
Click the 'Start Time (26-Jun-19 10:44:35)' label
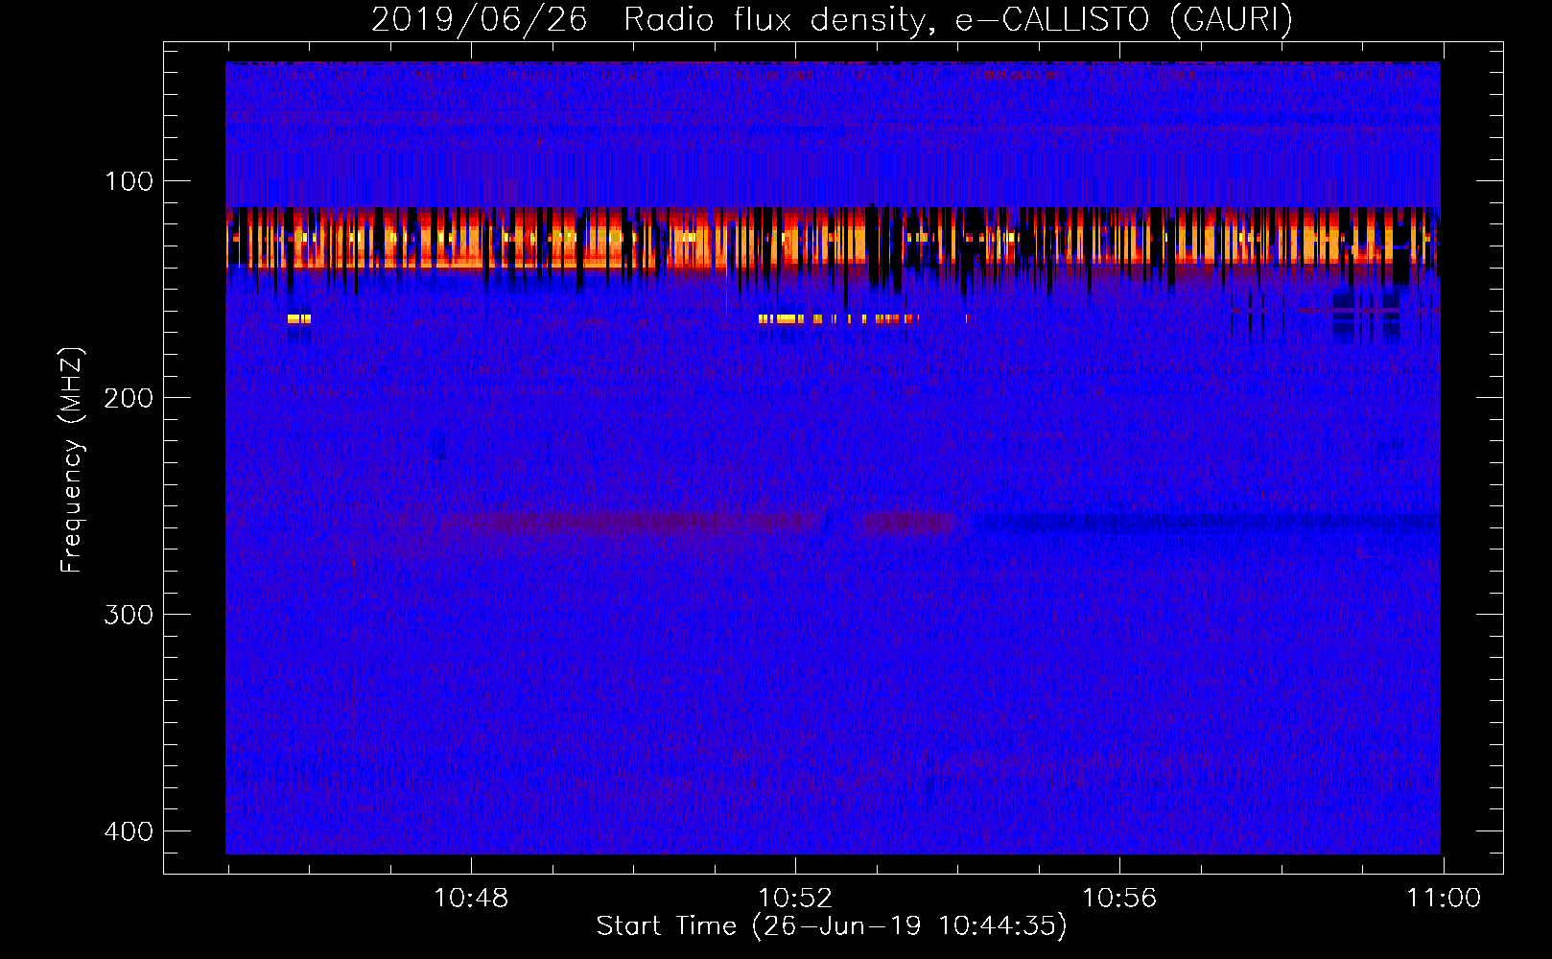click(832, 925)
